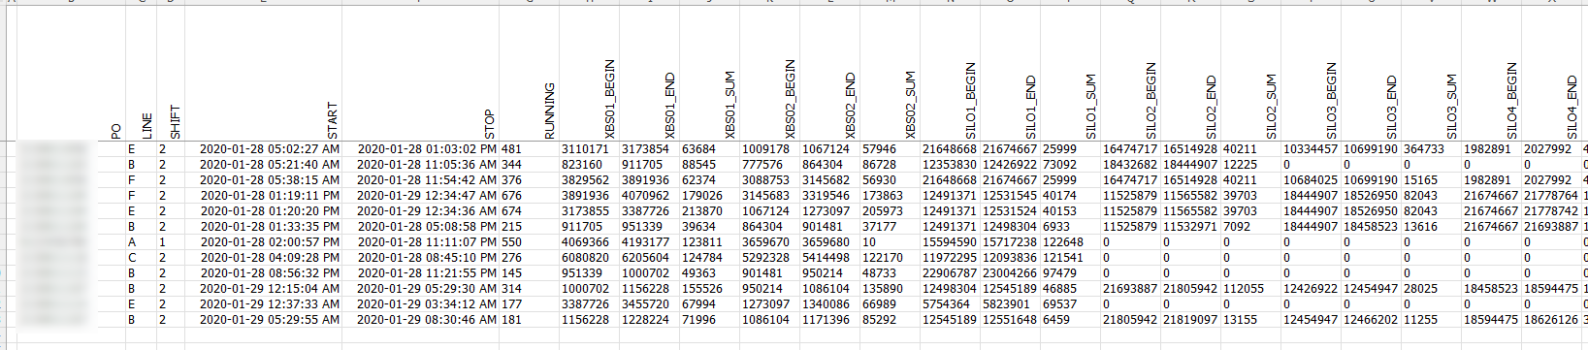The width and height of the screenshot is (1588, 350).
Task: Click the SILO3_END header cell
Action: [1372, 74]
